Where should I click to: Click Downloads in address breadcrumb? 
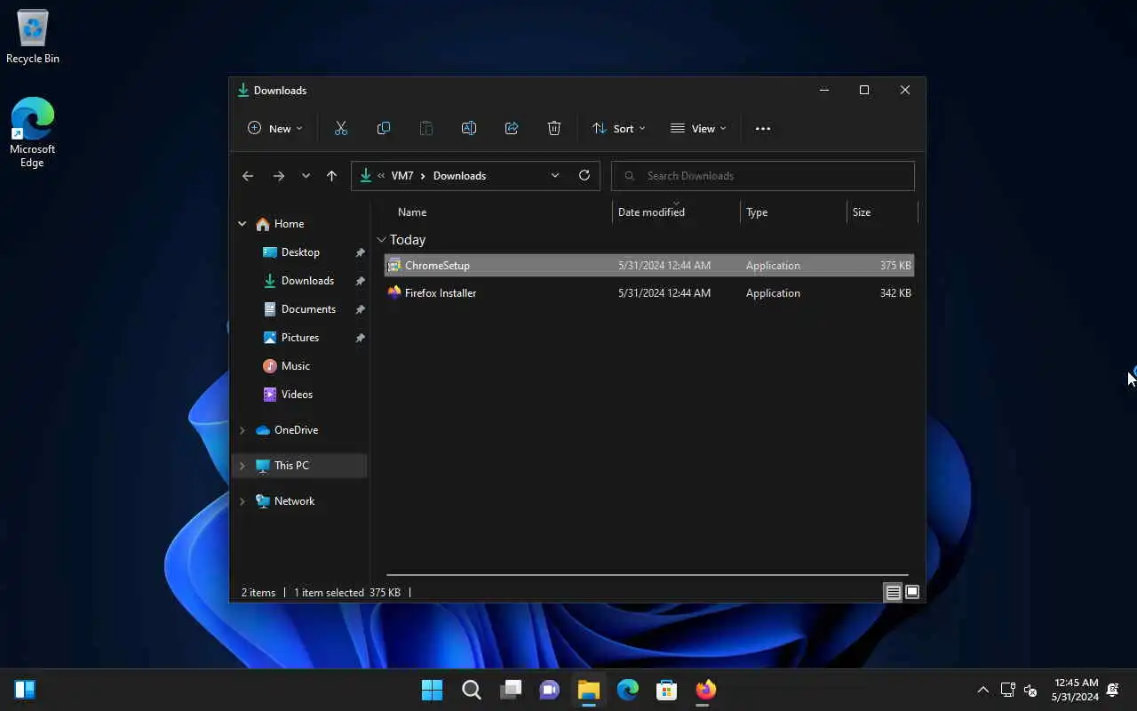click(459, 176)
